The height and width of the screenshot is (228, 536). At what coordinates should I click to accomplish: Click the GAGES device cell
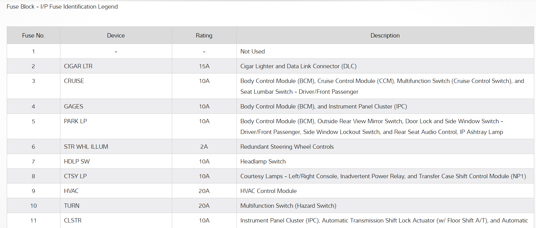coord(74,107)
